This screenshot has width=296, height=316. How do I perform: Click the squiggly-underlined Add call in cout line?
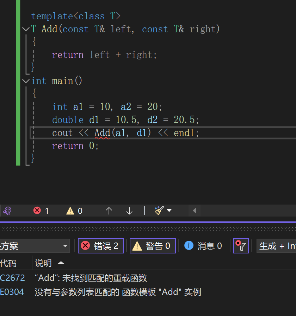coord(102,133)
